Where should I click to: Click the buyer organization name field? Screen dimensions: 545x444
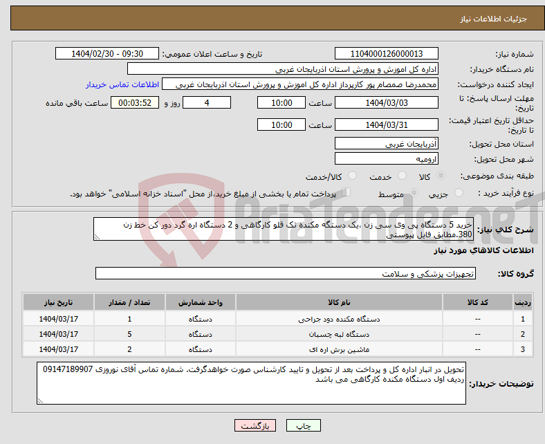click(x=283, y=69)
